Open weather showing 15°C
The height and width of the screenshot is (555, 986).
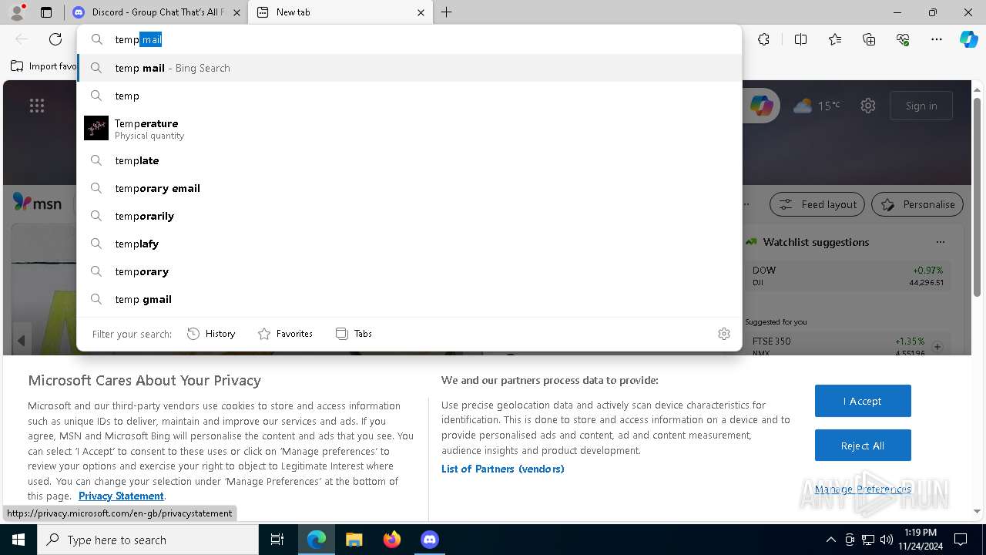(x=817, y=106)
